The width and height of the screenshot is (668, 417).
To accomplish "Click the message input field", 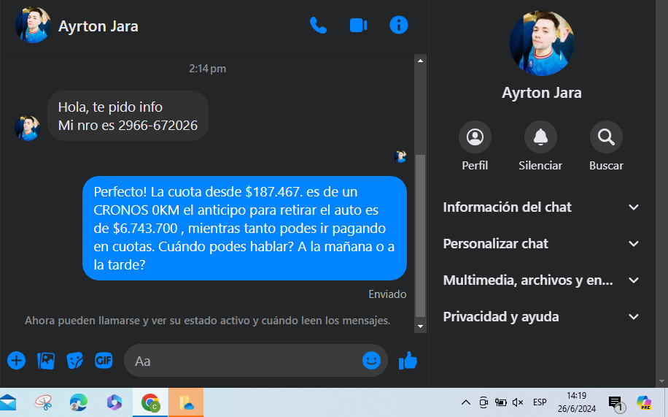I will click(x=244, y=361).
